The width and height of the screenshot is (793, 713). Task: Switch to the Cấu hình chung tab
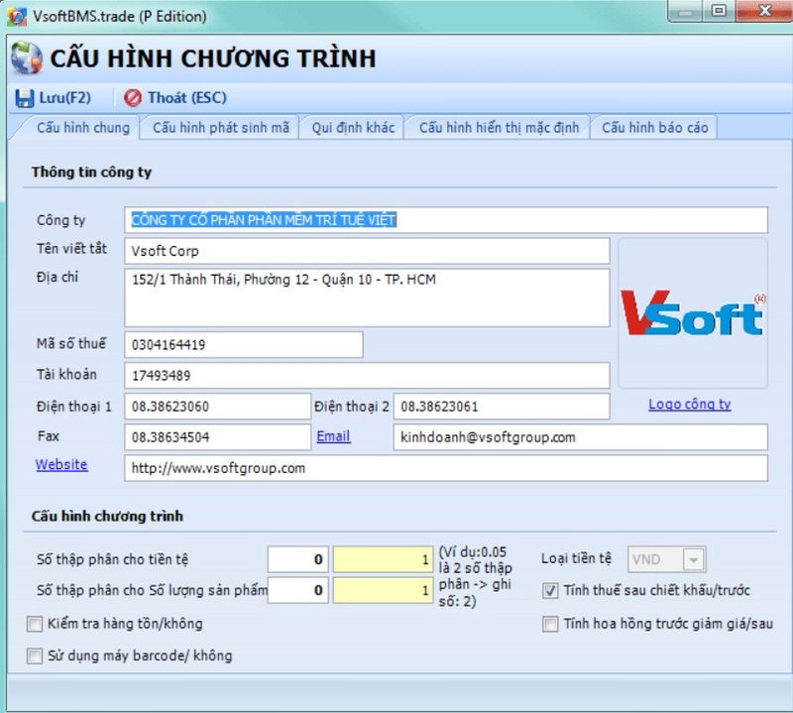click(83, 128)
